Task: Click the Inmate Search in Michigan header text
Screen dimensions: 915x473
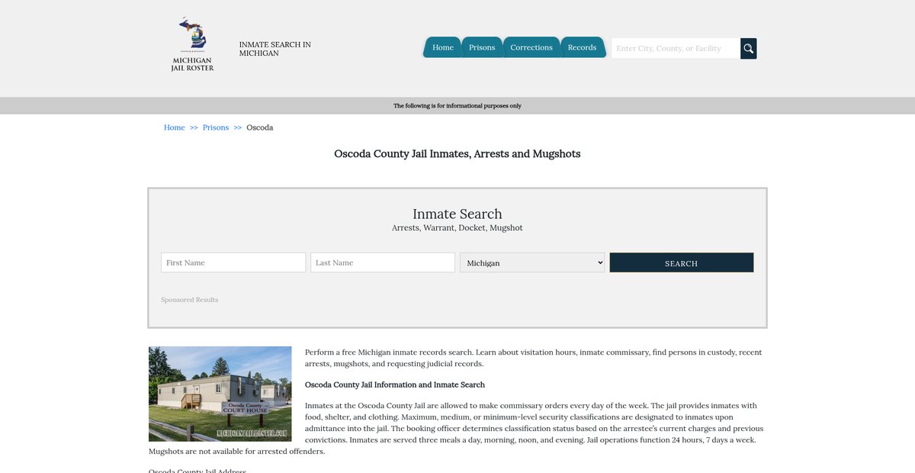Action: click(x=275, y=49)
